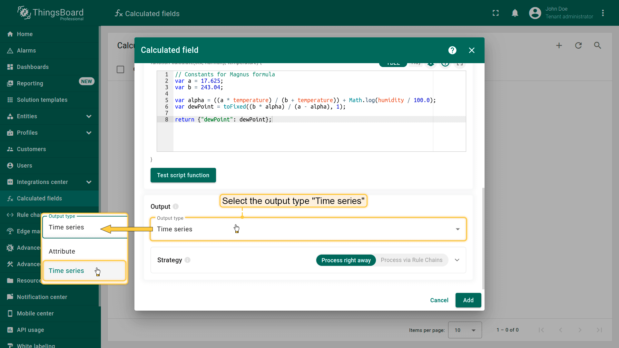This screenshot has width=619, height=348.
Task: Click the Test script function button
Action: click(183, 175)
